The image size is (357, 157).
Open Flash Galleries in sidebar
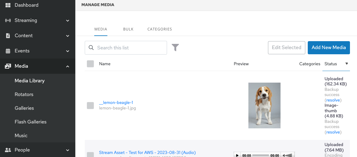click(31, 122)
